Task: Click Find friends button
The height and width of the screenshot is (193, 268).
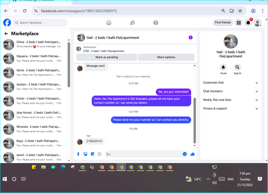Action: [223, 22]
